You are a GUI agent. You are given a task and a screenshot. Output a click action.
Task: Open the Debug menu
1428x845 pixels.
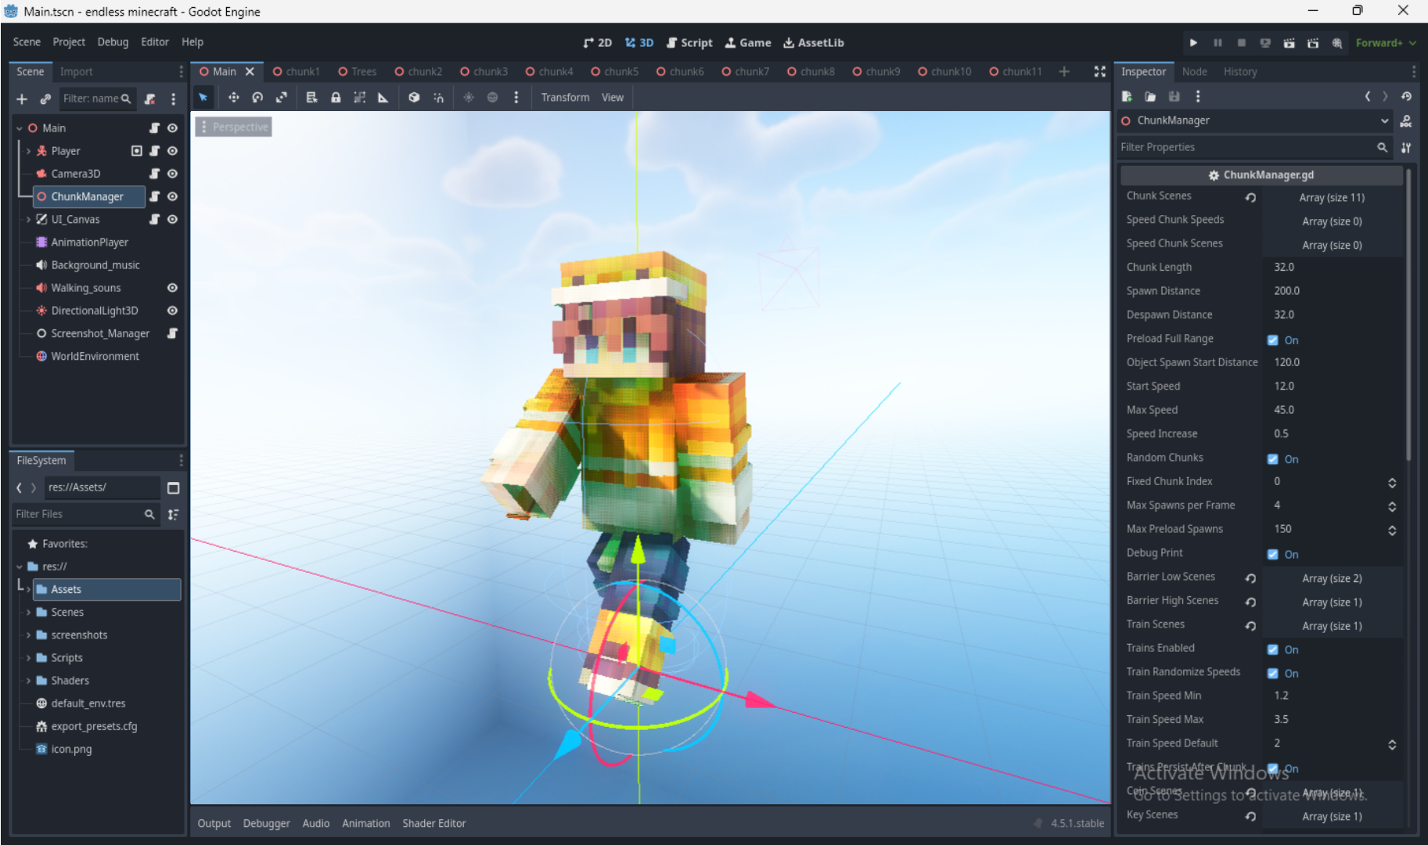click(113, 42)
